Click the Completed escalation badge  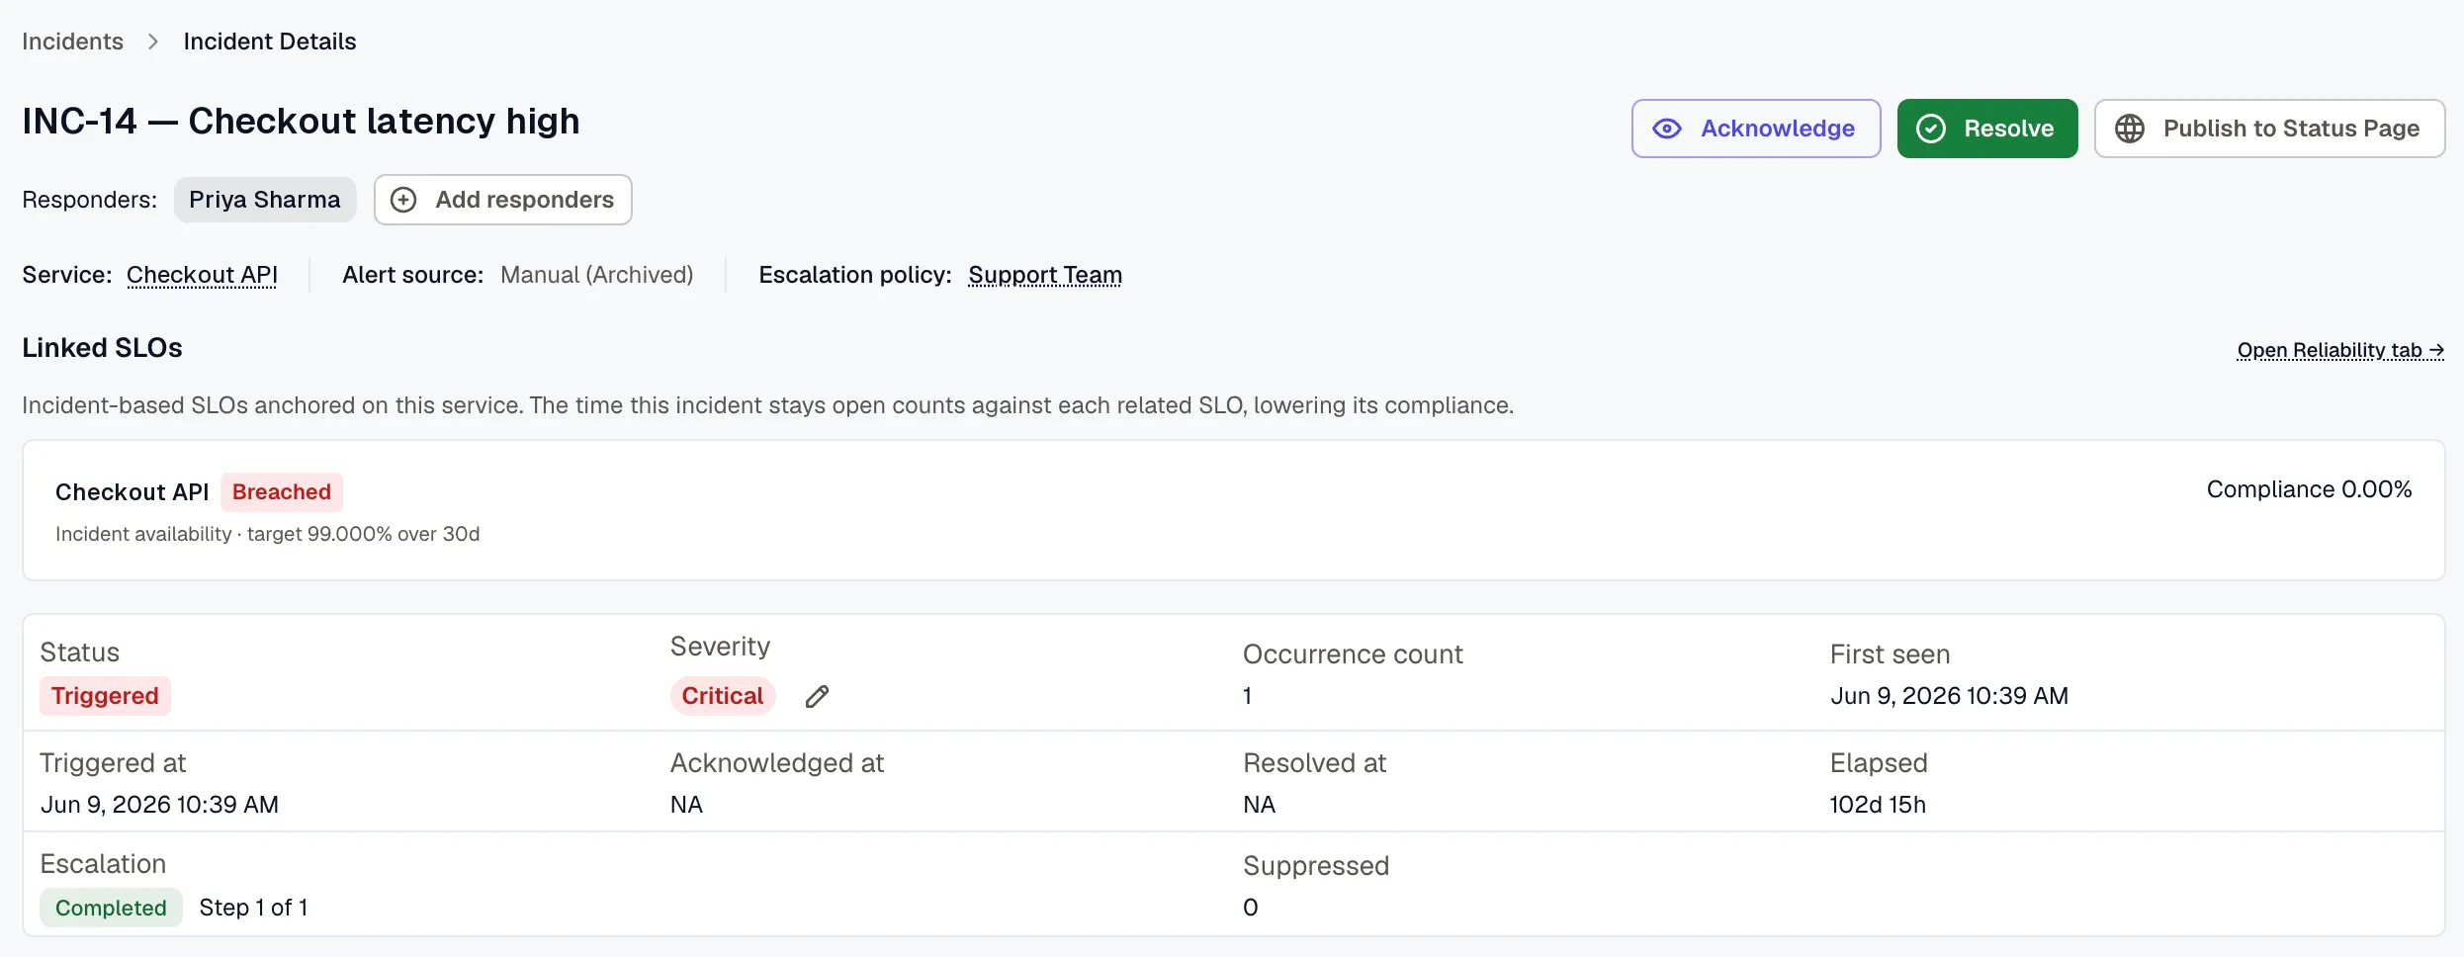111,908
